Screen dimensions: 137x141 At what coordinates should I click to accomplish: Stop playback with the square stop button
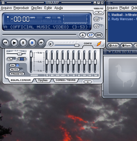pos(32,43)
